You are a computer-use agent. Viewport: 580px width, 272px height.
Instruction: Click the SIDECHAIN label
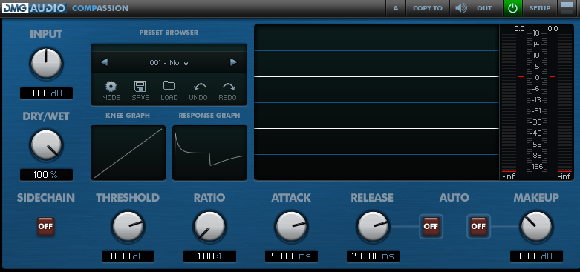46,198
